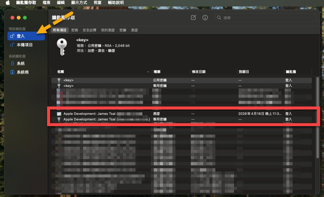Click the certificate icon for Apple Development
The height and width of the screenshot is (197, 324).
[x=59, y=114]
